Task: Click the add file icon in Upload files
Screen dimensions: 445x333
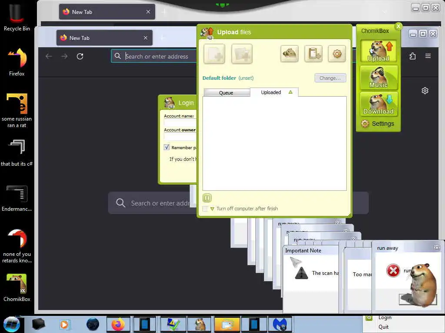Action: (214, 54)
